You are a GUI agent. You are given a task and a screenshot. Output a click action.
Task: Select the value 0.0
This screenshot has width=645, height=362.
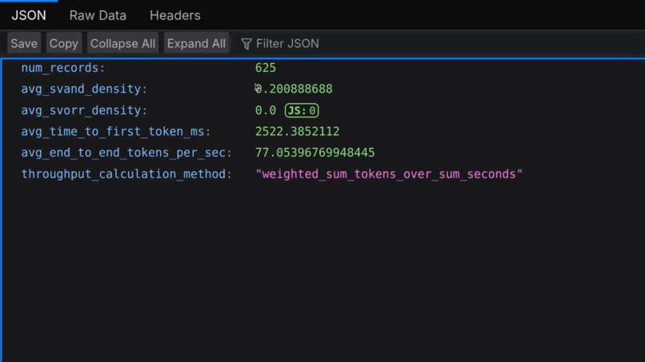tap(266, 110)
